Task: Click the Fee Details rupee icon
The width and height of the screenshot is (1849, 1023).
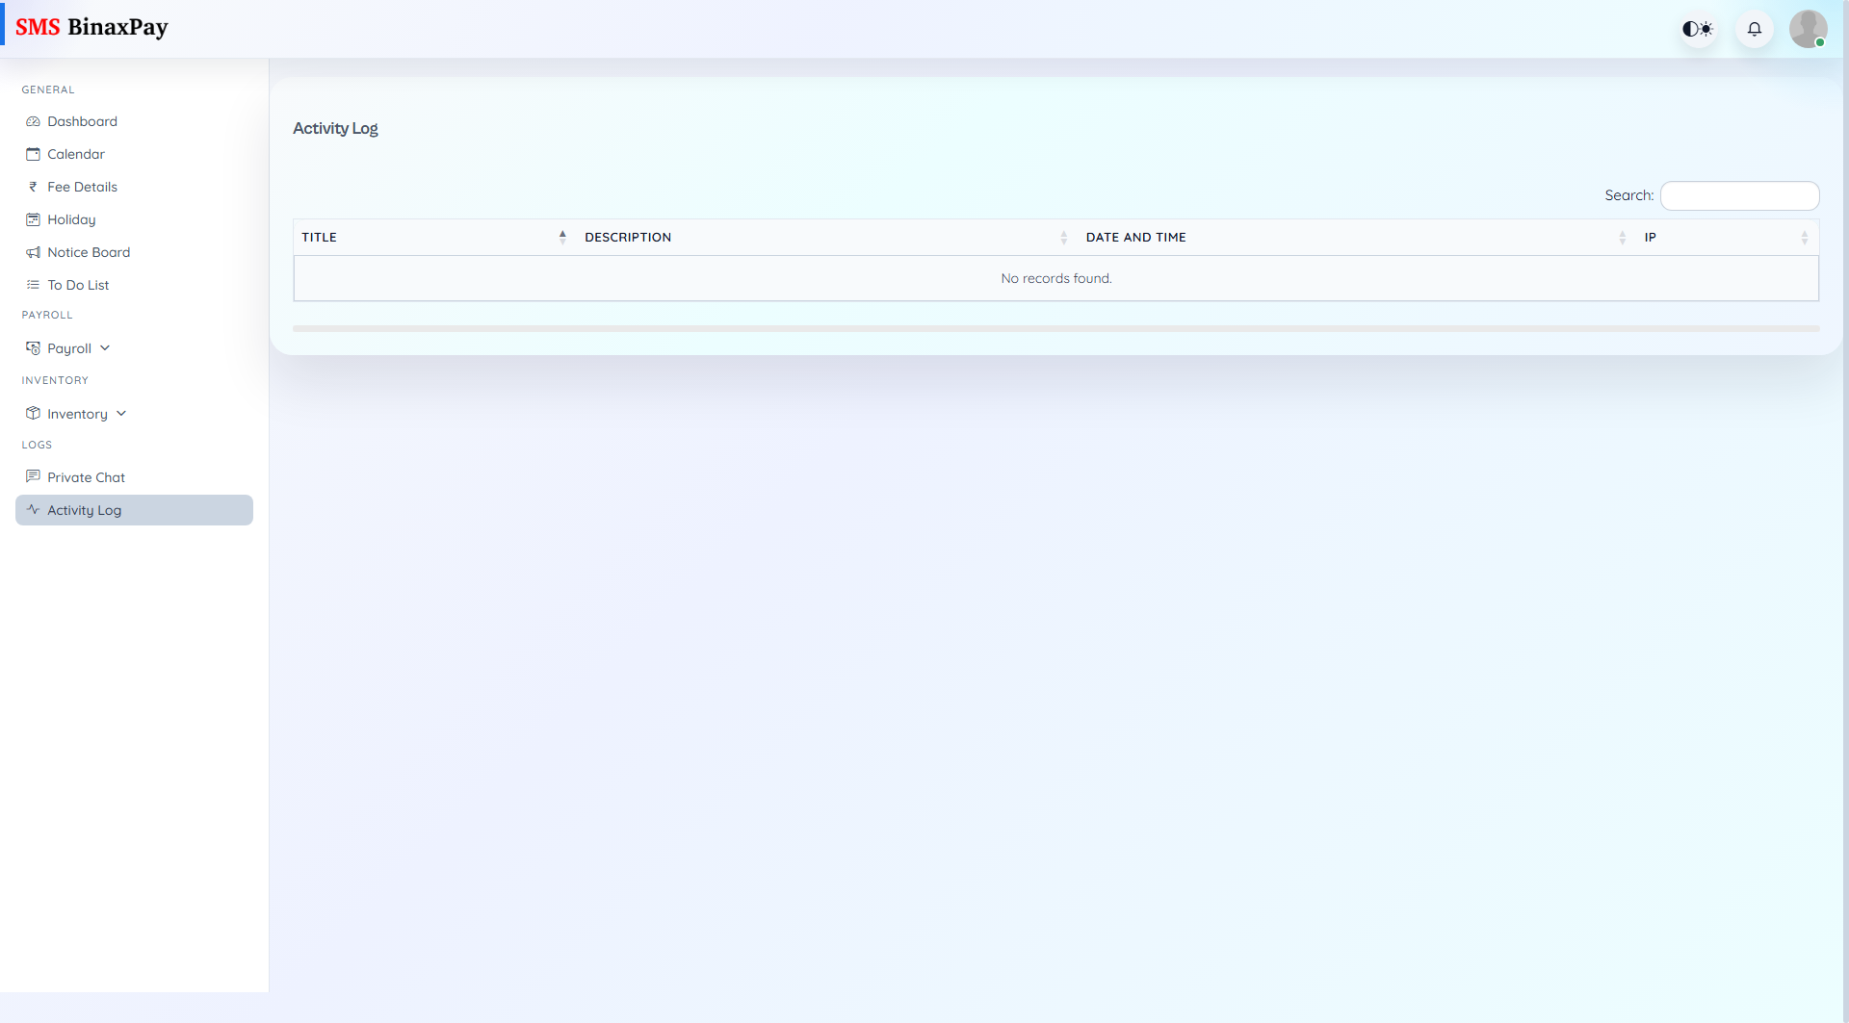Action: point(33,187)
